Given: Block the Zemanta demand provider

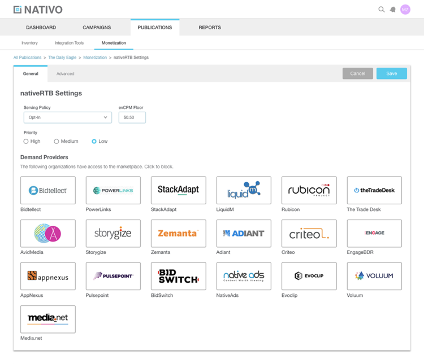Looking at the screenshot, I should point(179,233).
